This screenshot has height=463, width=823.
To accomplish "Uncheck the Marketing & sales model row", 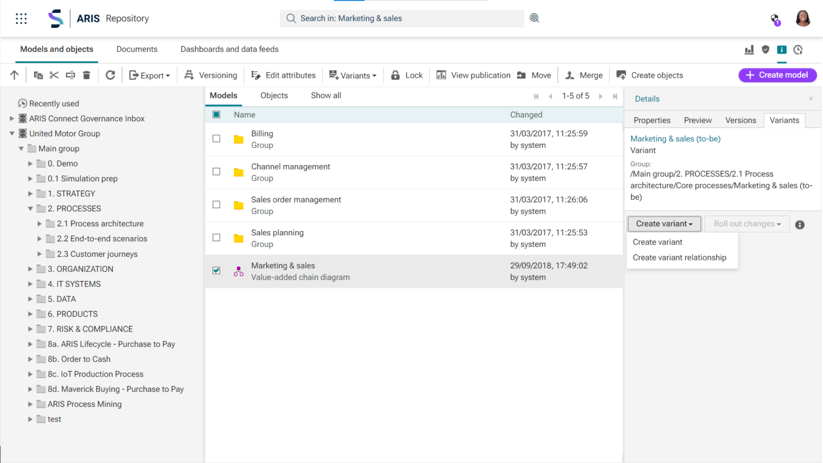I will (216, 271).
